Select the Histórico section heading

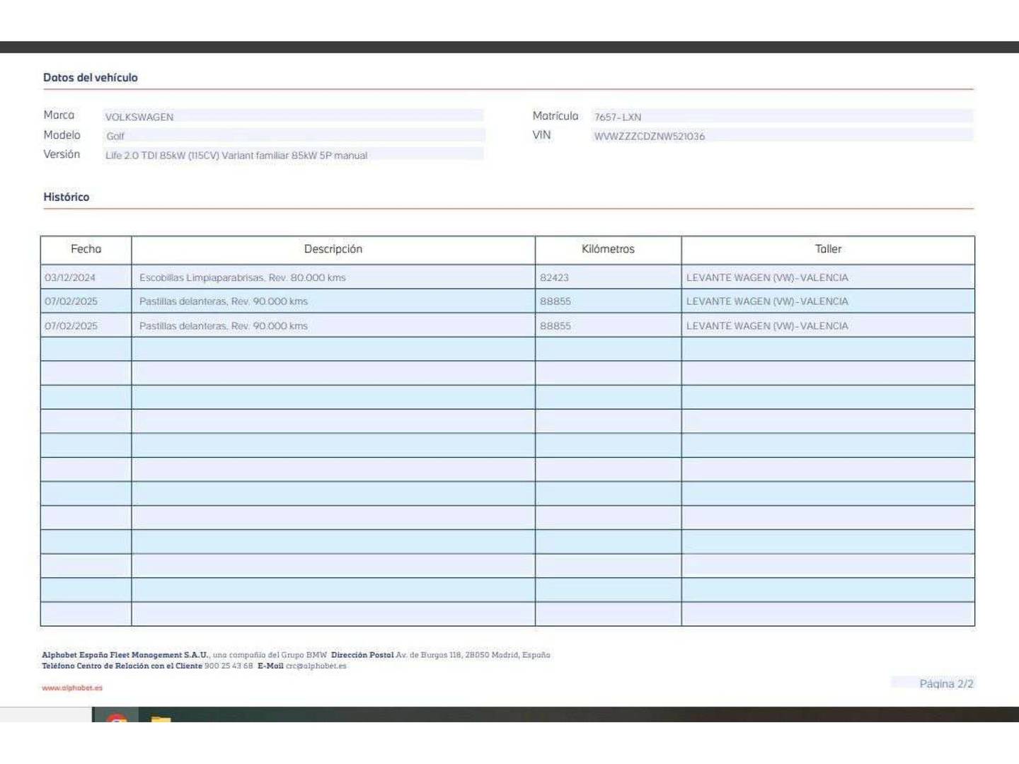click(67, 197)
